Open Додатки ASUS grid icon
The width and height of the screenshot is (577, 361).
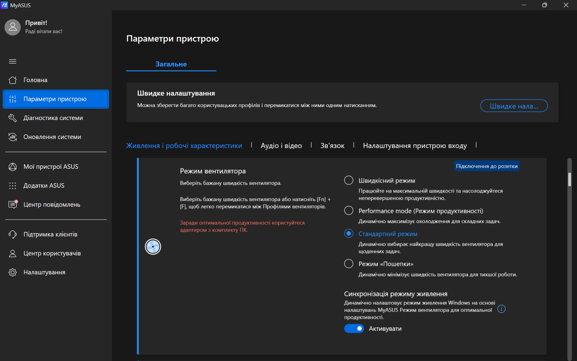pyautogui.click(x=13, y=186)
